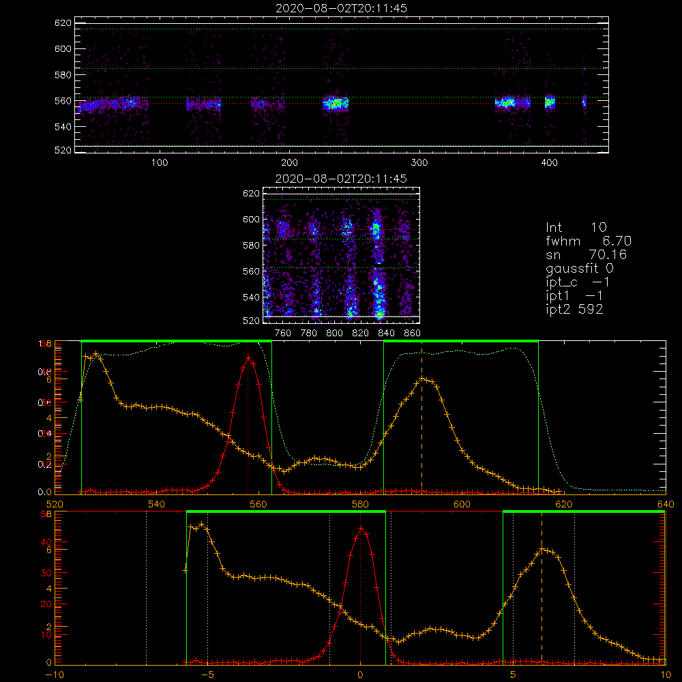Click the 760 x-axis label of middle image
The width and height of the screenshot is (682, 682).
[283, 333]
